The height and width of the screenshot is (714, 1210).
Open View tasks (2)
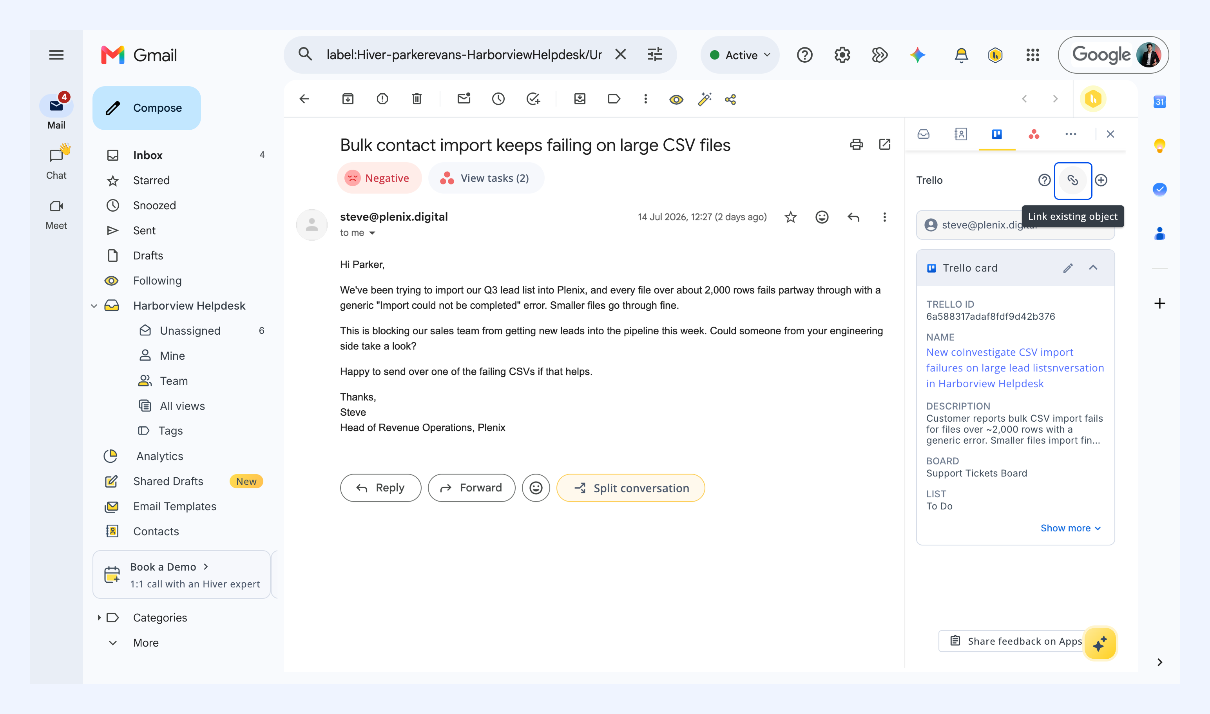(x=486, y=178)
